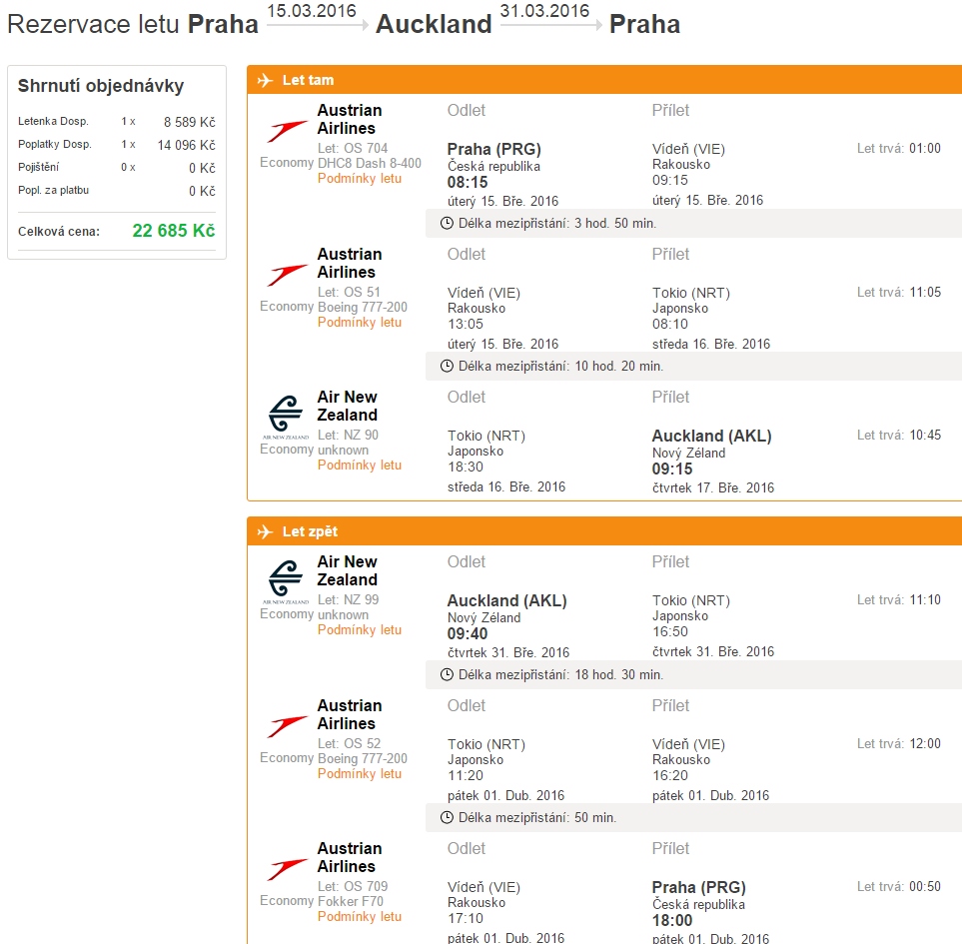Click flight duration Let trvá: 10:45
Screen dimensions: 962x944
(899, 435)
